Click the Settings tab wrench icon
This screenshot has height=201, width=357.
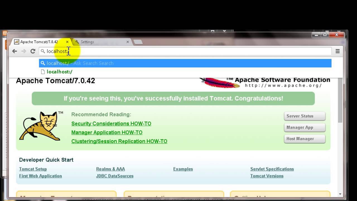pyautogui.click(x=77, y=42)
